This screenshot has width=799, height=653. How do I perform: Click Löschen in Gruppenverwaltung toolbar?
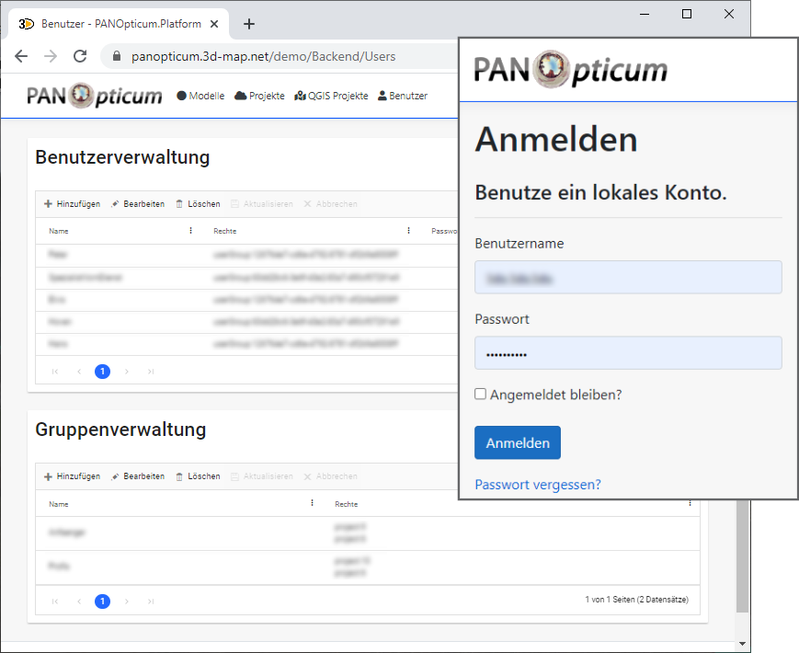198,476
